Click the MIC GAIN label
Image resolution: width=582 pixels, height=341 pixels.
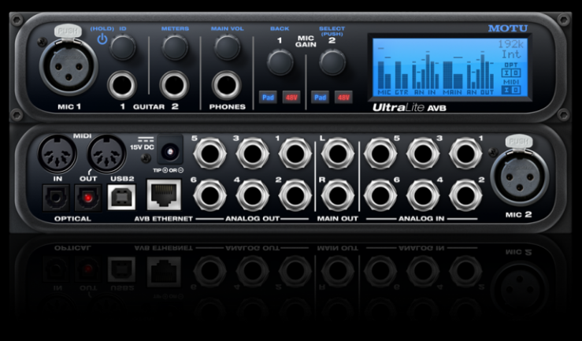tap(306, 41)
